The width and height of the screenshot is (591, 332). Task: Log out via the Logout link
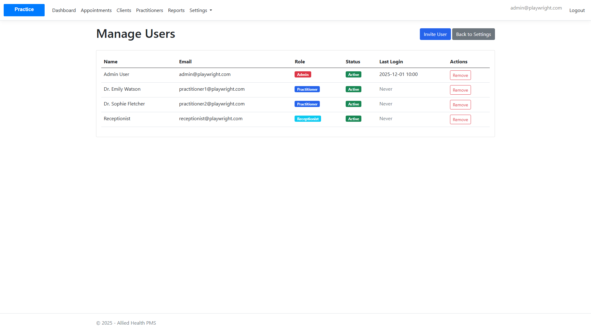coord(577,10)
